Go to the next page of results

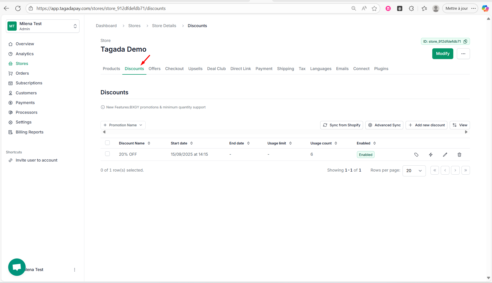[x=455, y=170]
